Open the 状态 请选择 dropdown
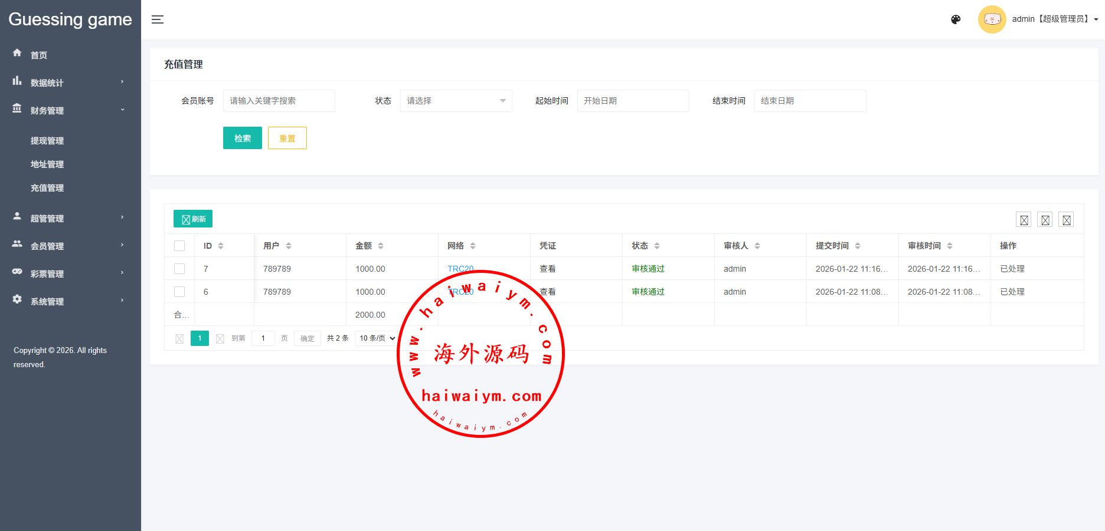Screen dimensions: 1105x531 tap(456, 101)
